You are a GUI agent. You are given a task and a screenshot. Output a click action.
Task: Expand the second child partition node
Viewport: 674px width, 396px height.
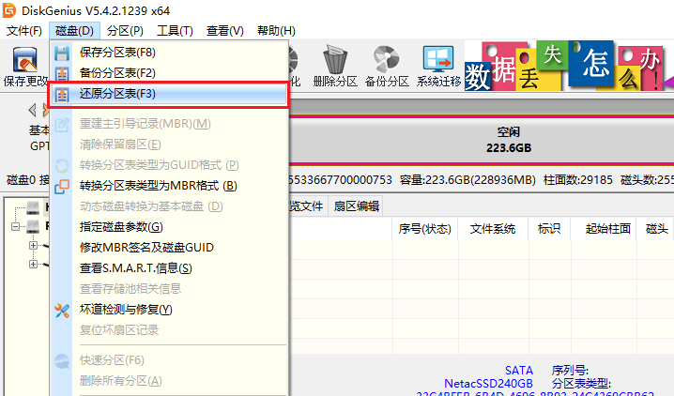[x=33, y=264]
